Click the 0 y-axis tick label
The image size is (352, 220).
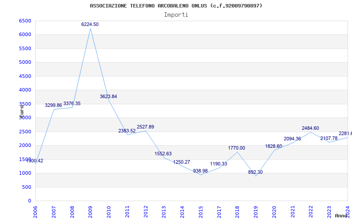pyautogui.click(x=29, y=201)
